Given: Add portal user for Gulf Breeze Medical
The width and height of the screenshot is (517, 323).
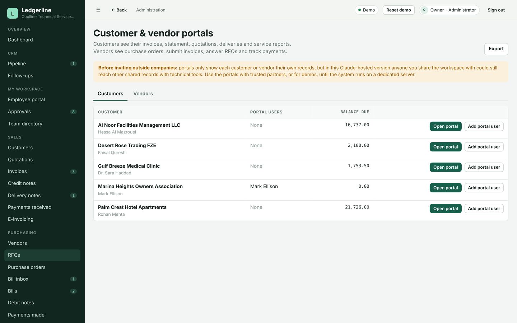Looking at the screenshot, I should click(x=484, y=167).
